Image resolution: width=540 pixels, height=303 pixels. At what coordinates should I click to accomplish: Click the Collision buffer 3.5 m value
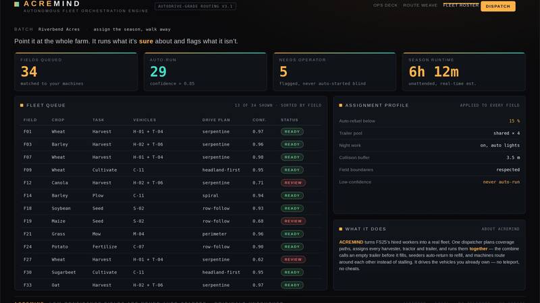click(x=513, y=158)
